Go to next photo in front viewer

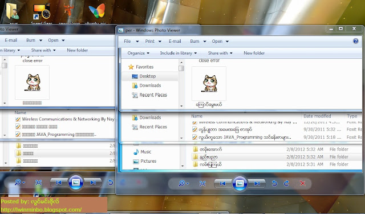[x=257, y=184]
